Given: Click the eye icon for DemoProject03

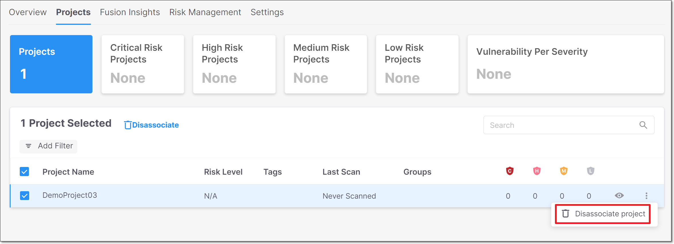Looking at the screenshot, I should pos(619,196).
